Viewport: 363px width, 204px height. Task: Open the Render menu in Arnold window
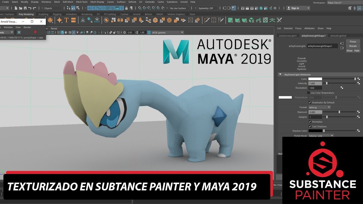(x=27, y=27)
